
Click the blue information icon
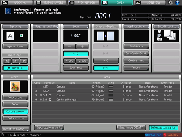8,11
